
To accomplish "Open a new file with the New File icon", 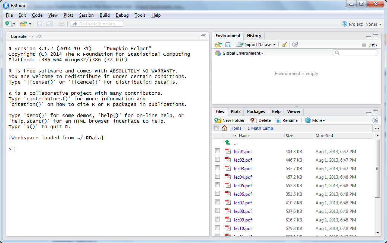I will [8, 23].
